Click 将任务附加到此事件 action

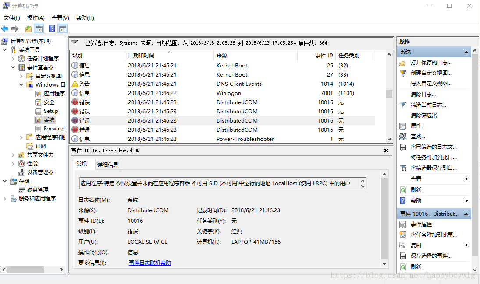[x=434, y=235]
